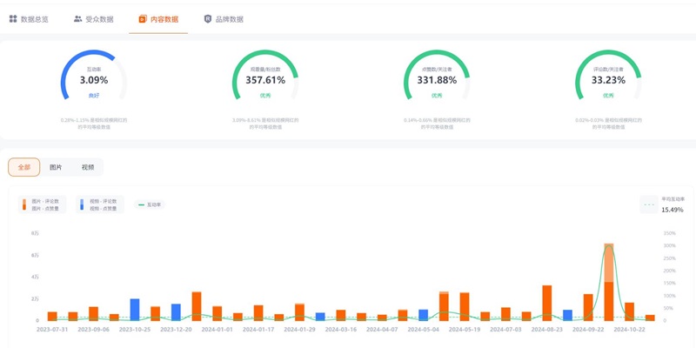Screen dimensions: 696x348
Task: Click the 品牌数据 shield icon
Action: coord(207,18)
